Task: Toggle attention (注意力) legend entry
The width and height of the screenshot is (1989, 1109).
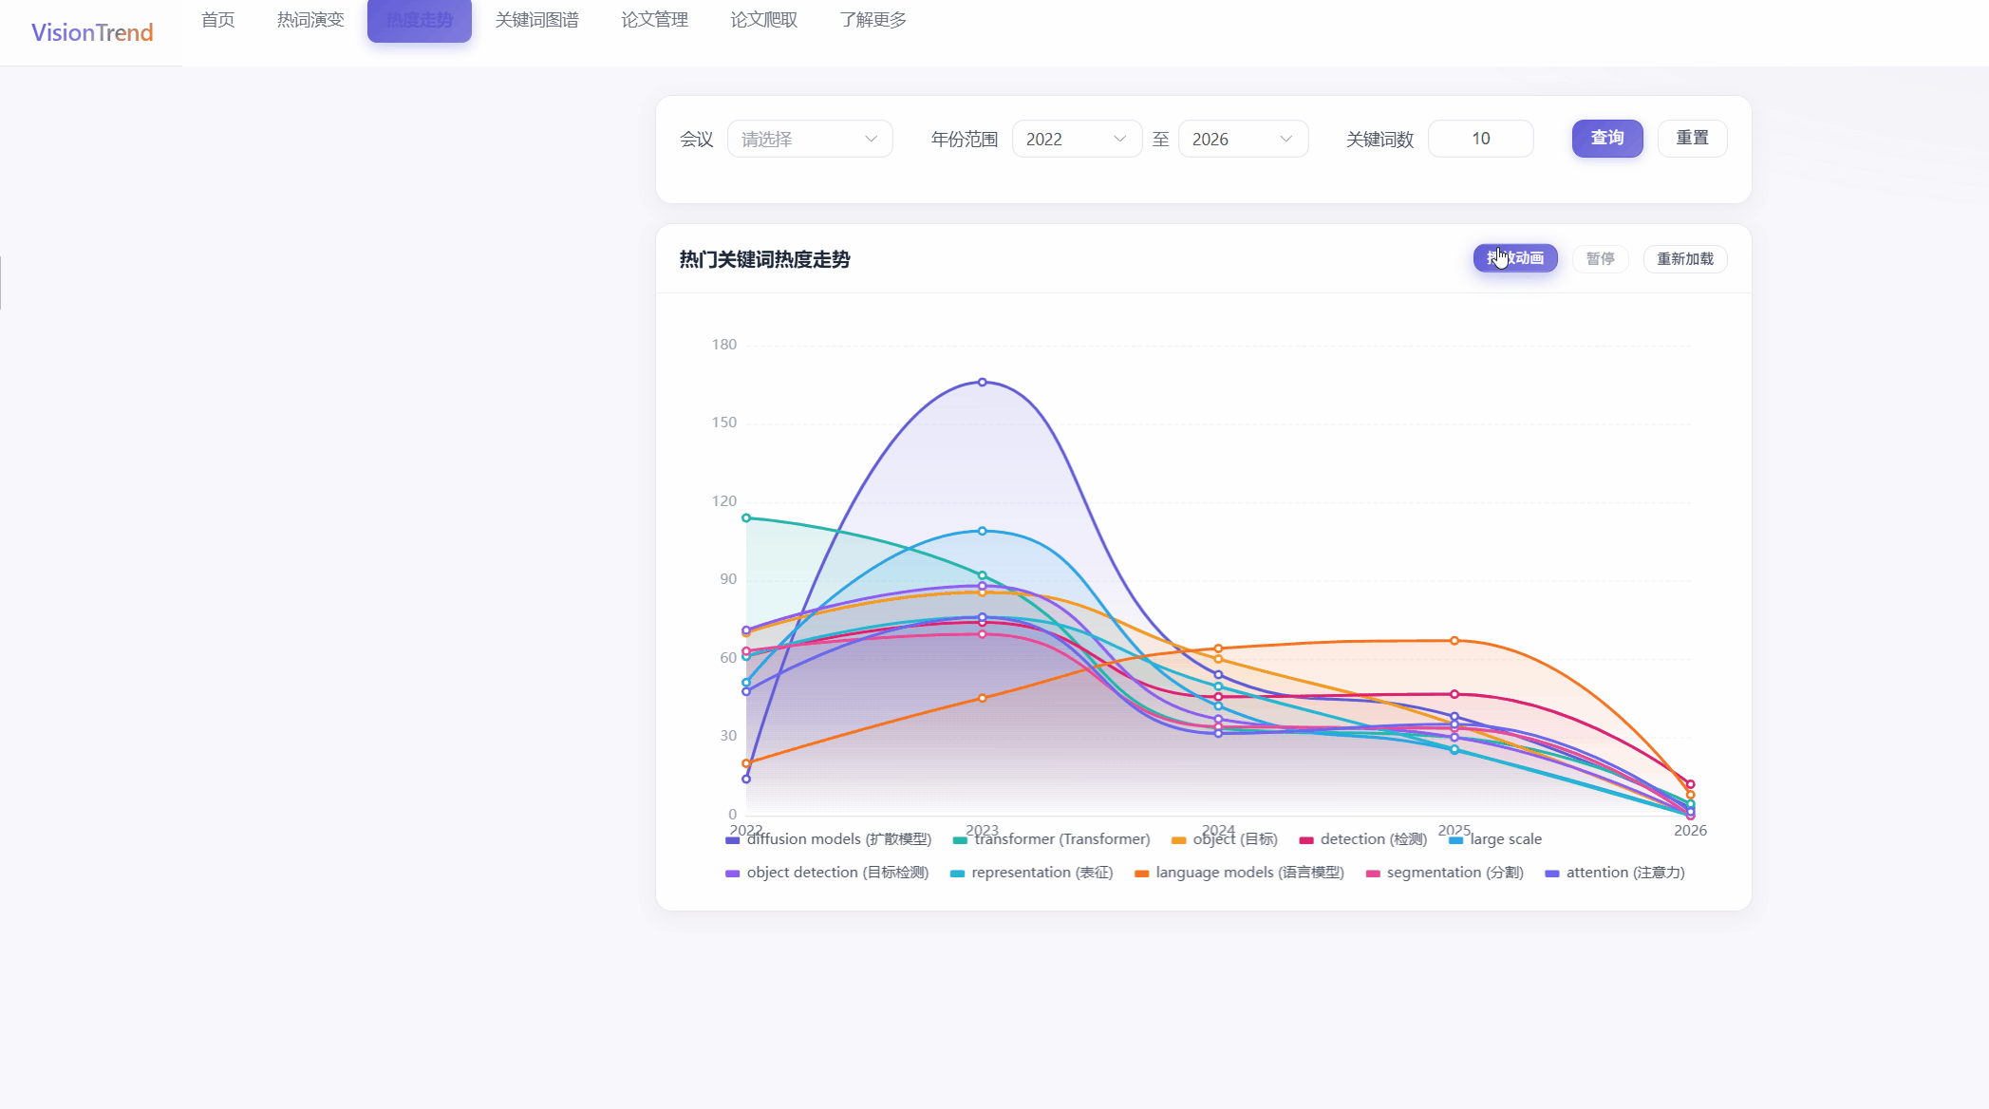Action: click(x=1615, y=873)
